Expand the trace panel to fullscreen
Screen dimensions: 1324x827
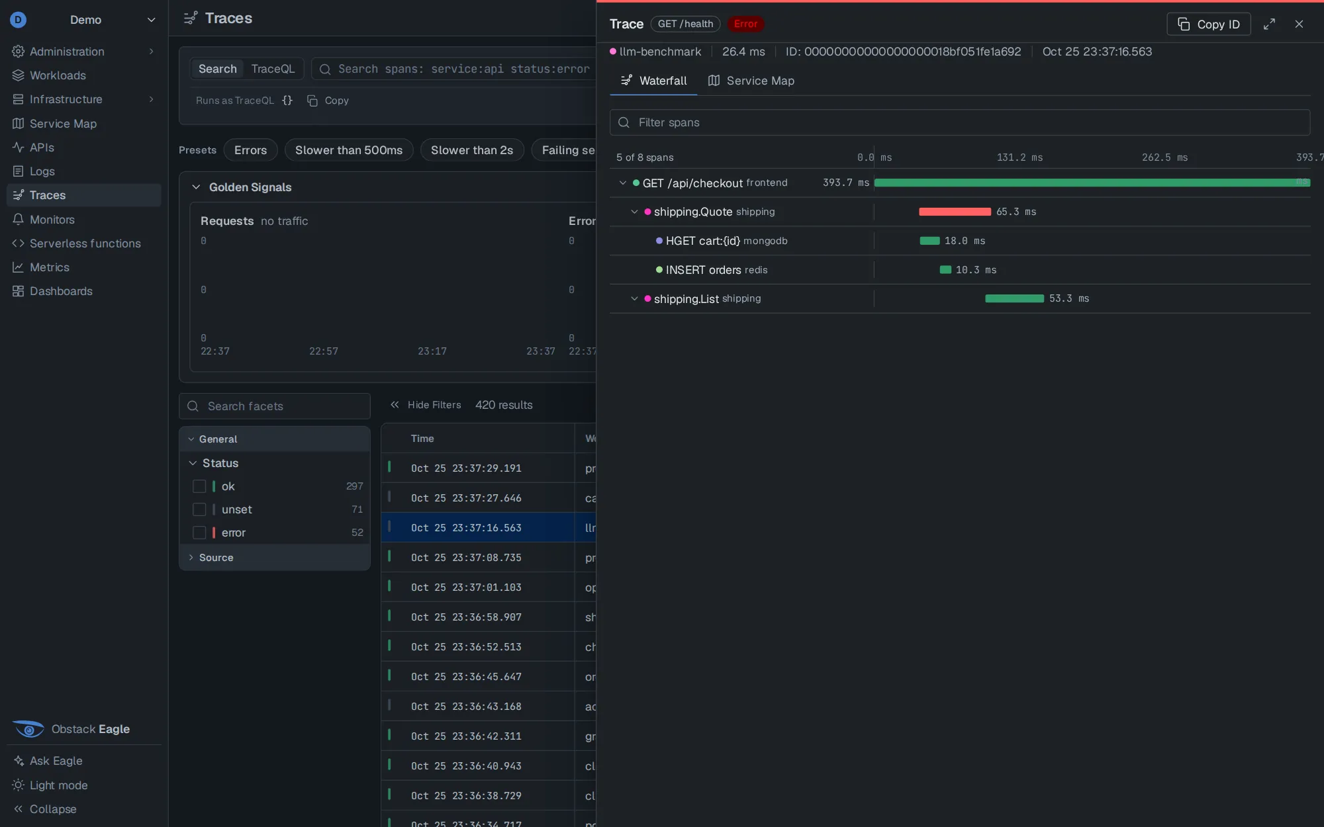pyautogui.click(x=1269, y=24)
